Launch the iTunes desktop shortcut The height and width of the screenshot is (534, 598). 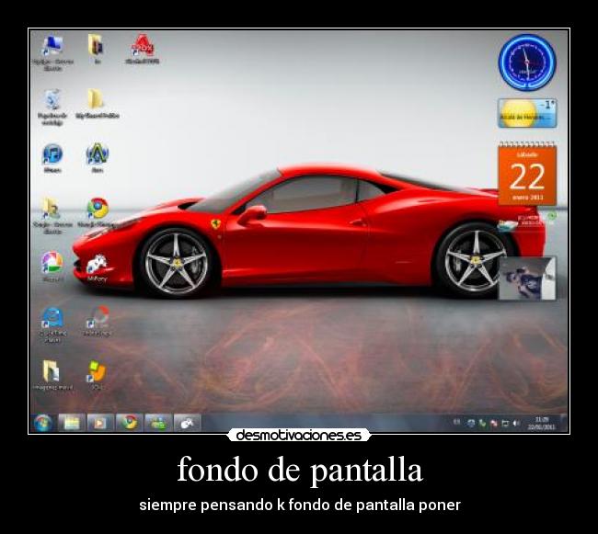52,158
